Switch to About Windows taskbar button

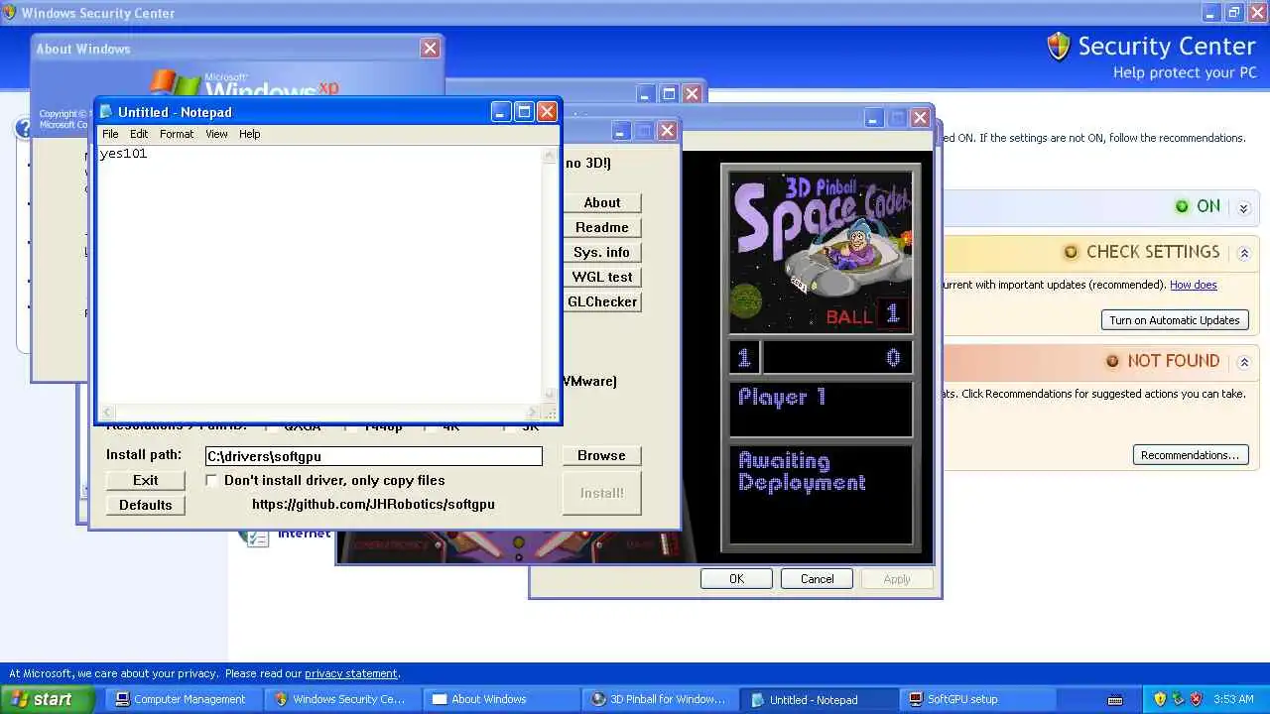click(x=499, y=699)
